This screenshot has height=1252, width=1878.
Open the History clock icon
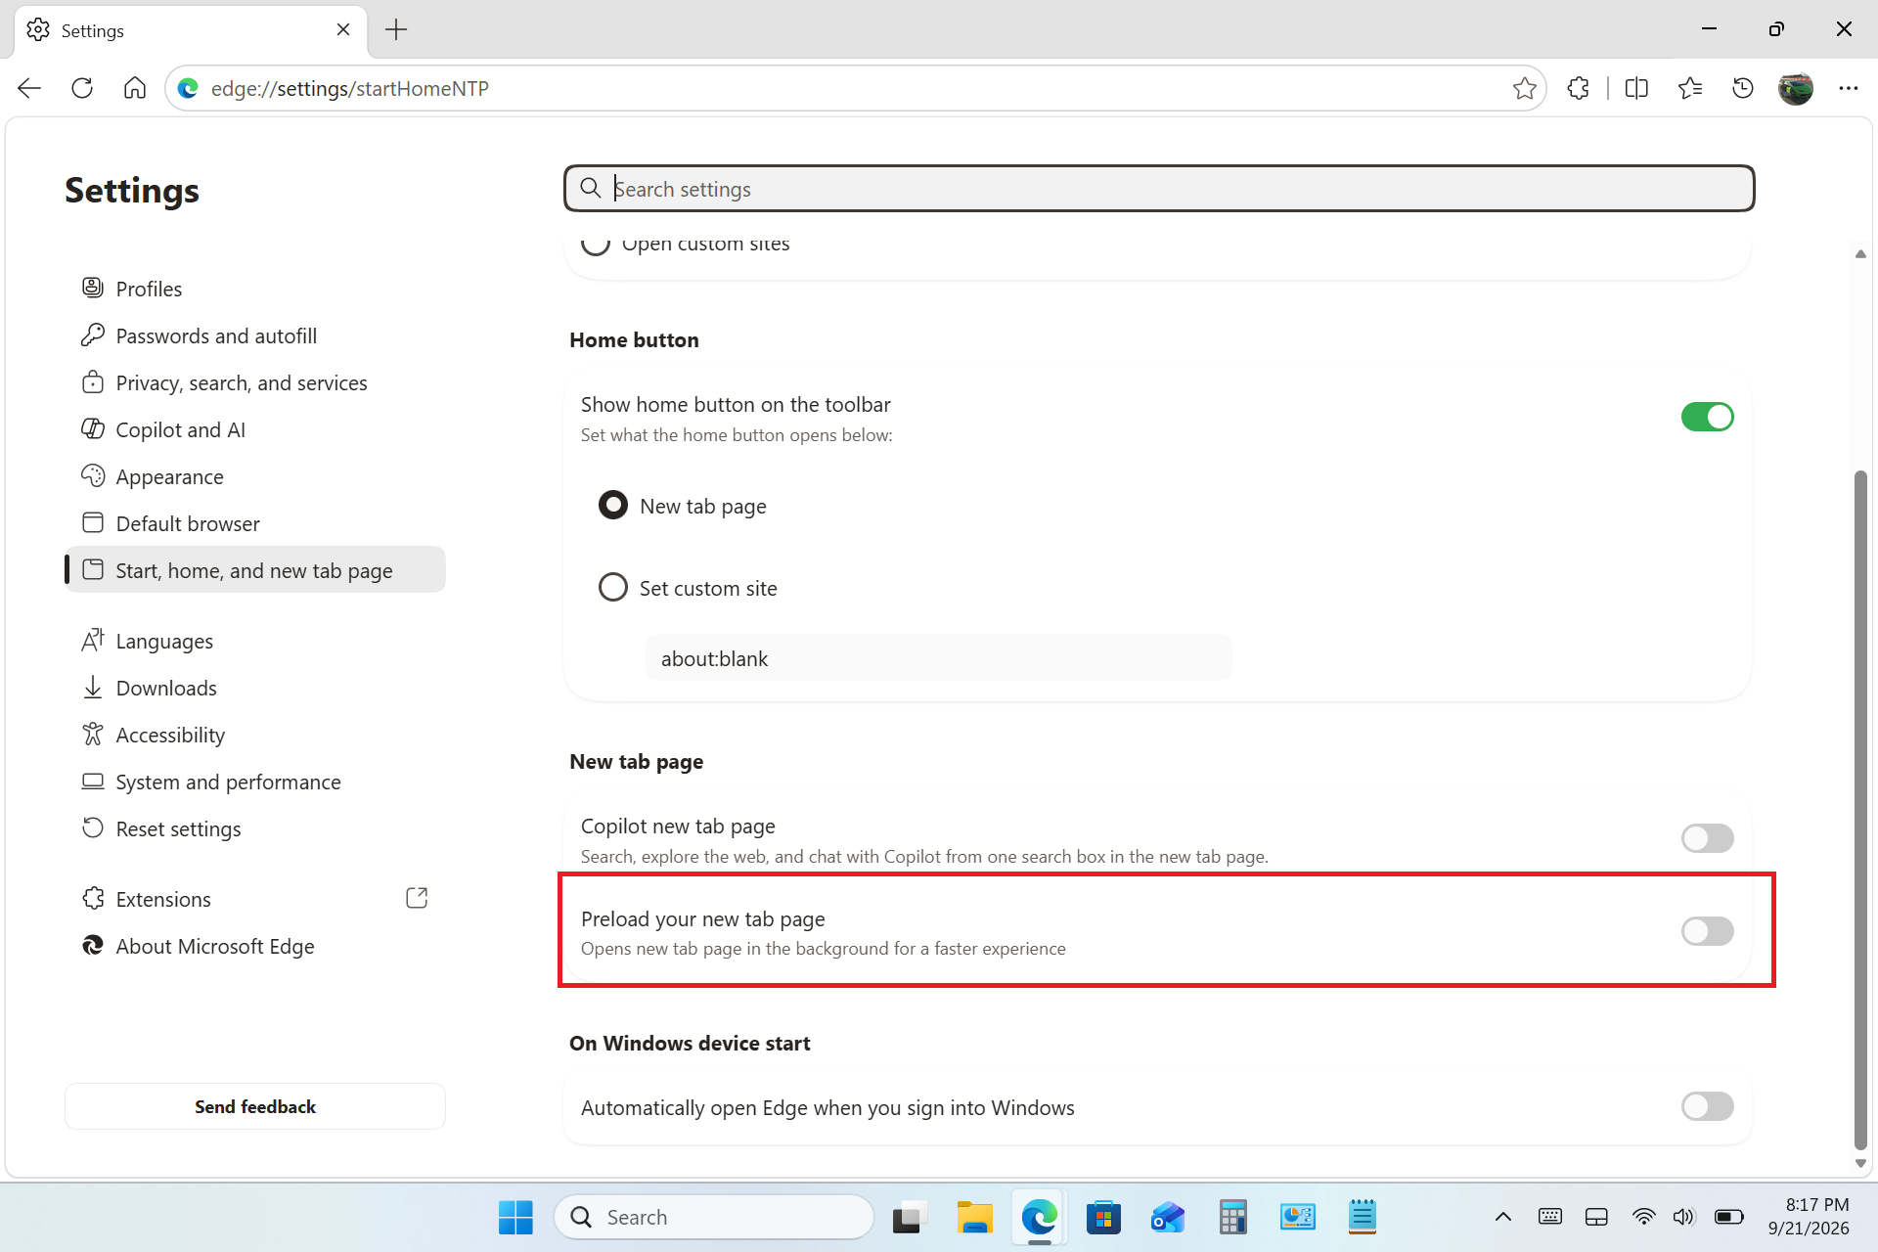click(1742, 88)
